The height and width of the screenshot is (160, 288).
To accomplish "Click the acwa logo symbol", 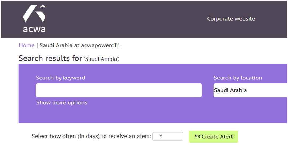I will click(x=34, y=14).
